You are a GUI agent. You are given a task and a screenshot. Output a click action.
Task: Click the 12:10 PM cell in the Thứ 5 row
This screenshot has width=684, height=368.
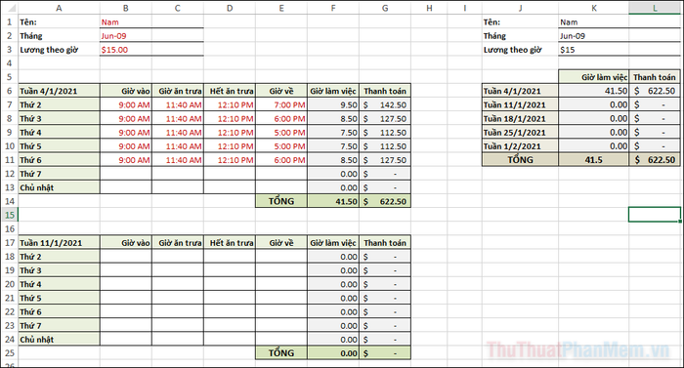(x=230, y=146)
